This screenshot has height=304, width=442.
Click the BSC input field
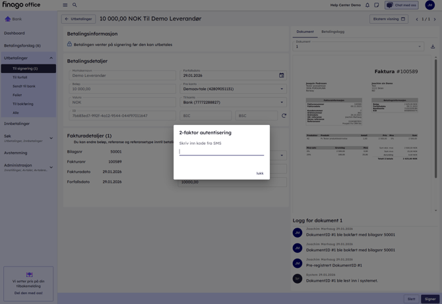[x=256, y=116]
